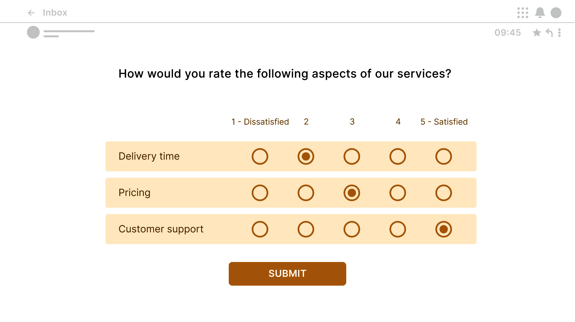
Task: Star this email message
Action: click(536, 33)
